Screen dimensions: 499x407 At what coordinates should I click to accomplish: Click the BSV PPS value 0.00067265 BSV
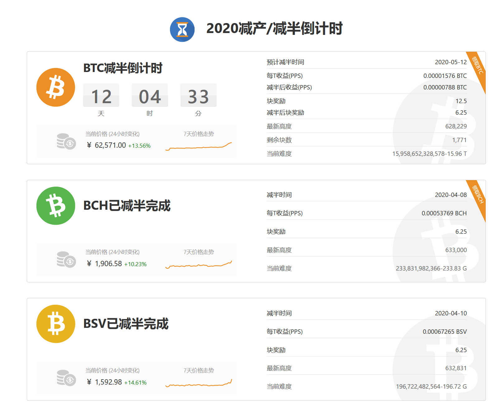coord(445,332)
